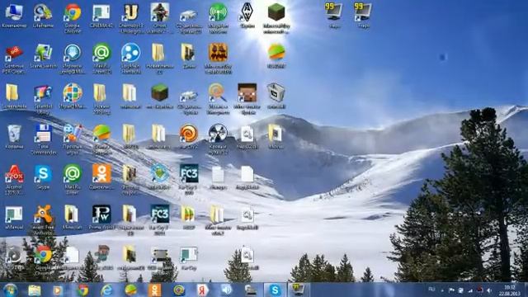Open the tray volume speaker icon
This screenshot has width=528, height=297.
point(489,290)
